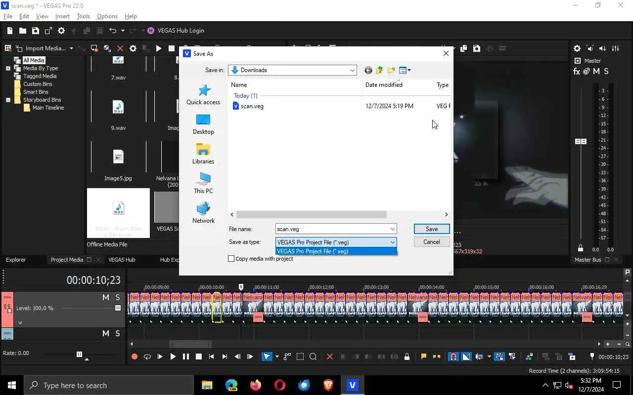Open the File menu
Image resolution: width=633 pixels, height=395 pixels.
[x=8, y=16]
